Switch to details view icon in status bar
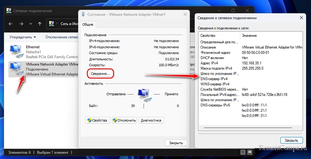Screen dimensions: 311x159 pyautogui.click(x=243, y=152)
